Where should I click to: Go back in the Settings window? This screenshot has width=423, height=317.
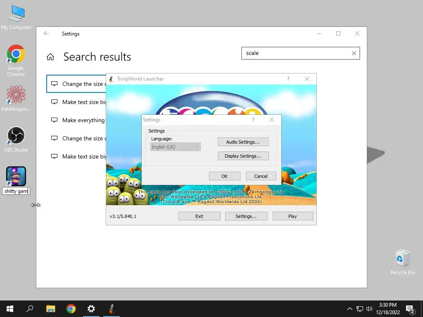[46, 33]
